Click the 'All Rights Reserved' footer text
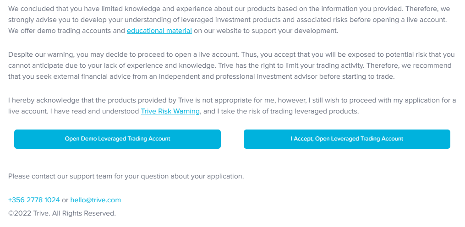The width and height of the screenshot is (465, 227). pyautogui.click(x=84, y=213)
